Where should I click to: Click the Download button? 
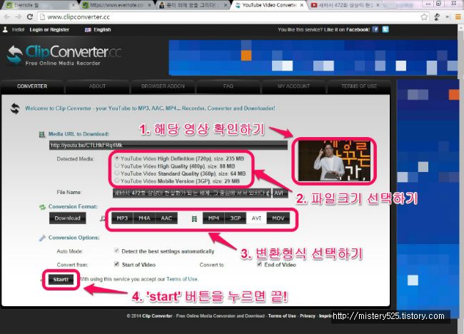[x=68, y=218]
